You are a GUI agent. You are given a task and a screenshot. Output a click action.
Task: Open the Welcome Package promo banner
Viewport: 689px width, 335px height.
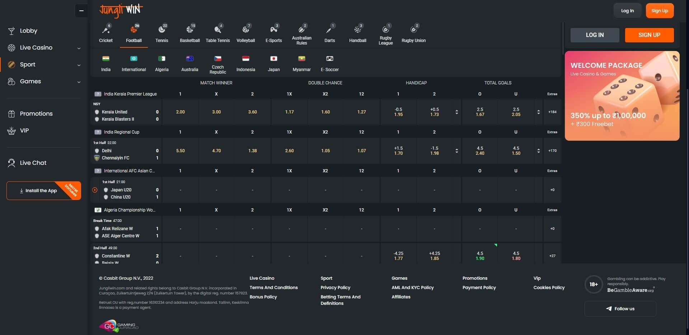tap(622, 96)
